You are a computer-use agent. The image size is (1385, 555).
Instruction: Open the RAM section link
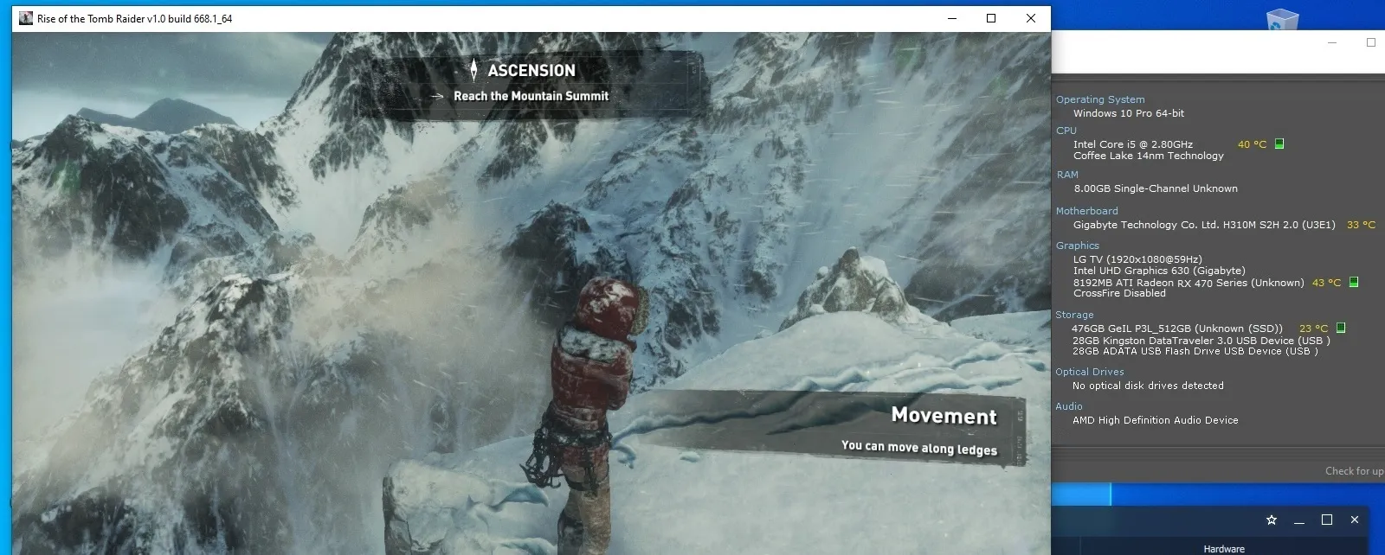(1067, 175)
